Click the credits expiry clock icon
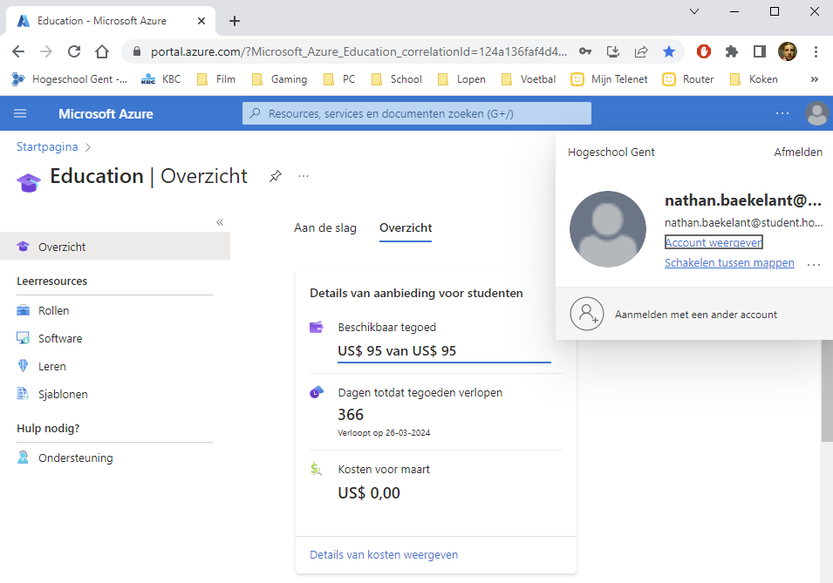 click(317, 392)
